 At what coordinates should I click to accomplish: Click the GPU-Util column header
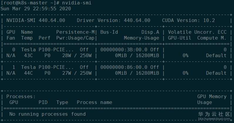click(179, 38)
